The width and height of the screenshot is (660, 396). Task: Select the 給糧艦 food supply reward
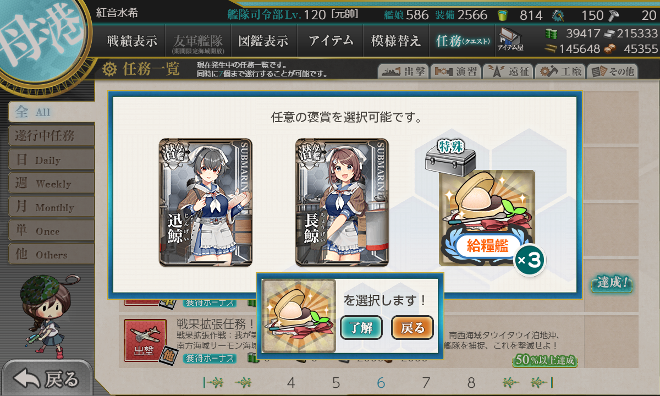point(487,218)
